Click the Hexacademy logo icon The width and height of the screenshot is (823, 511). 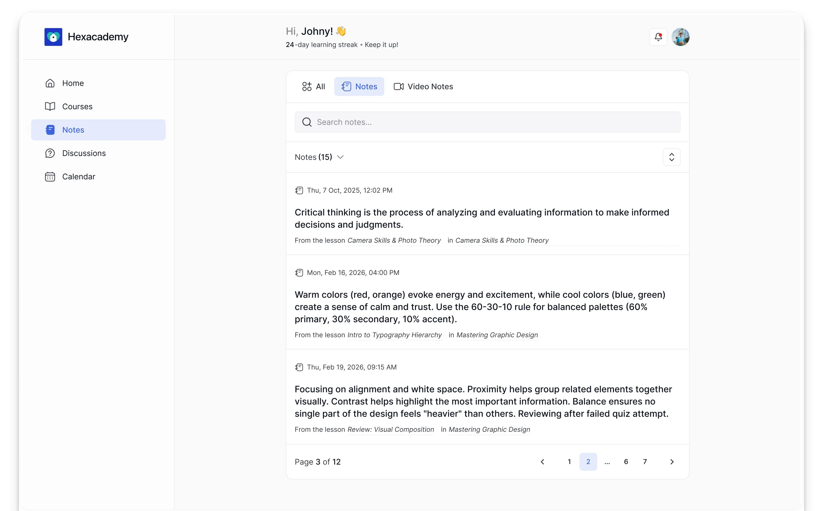[53, 37]
